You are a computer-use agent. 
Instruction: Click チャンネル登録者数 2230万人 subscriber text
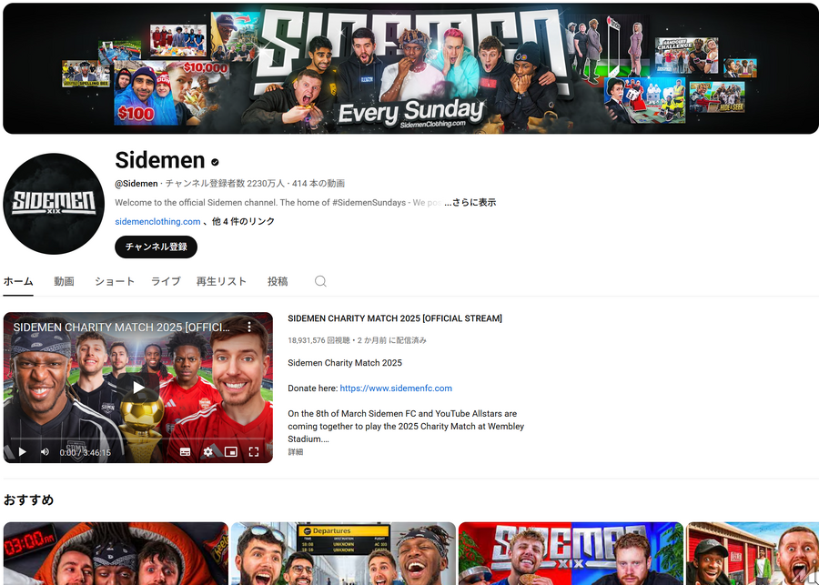[225, 184]
